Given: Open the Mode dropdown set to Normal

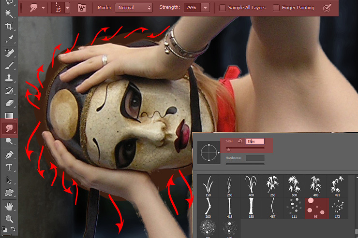Looking at the screenshot, I should (135, 8).
